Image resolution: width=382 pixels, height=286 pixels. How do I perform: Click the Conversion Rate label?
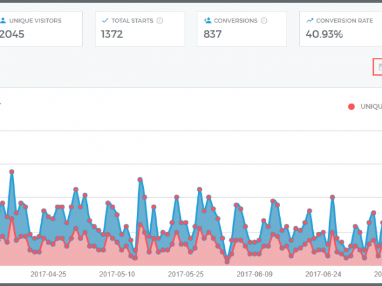pyautogui.click(x=344, y=20)
